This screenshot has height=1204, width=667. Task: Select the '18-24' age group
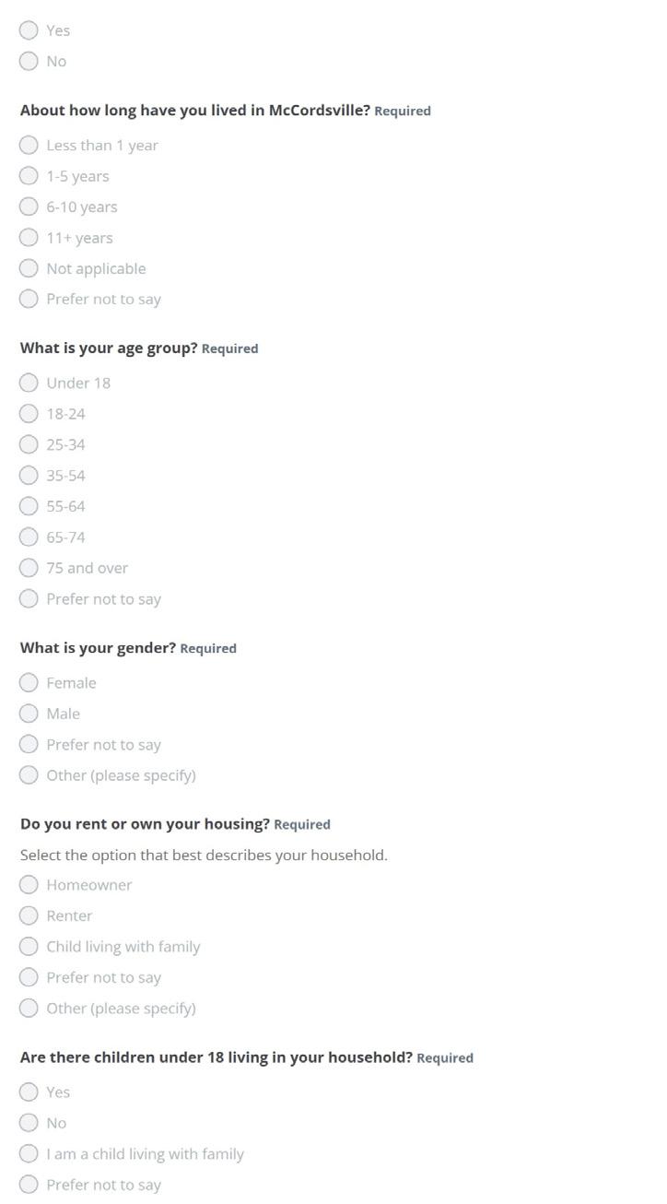pos(29,414)
